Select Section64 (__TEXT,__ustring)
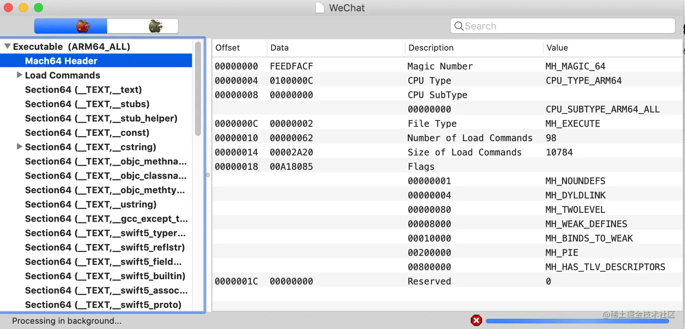The width and height of the screenshot is (685, 329). click(91, 204)
